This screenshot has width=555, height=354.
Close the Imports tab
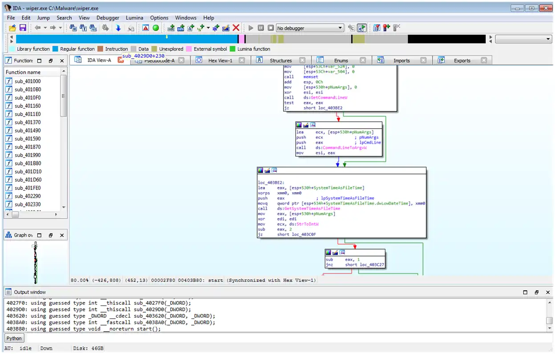pos(423,60)
